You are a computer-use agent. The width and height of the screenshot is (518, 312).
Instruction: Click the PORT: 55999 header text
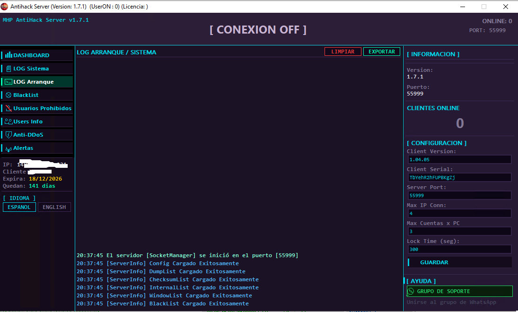487,30
